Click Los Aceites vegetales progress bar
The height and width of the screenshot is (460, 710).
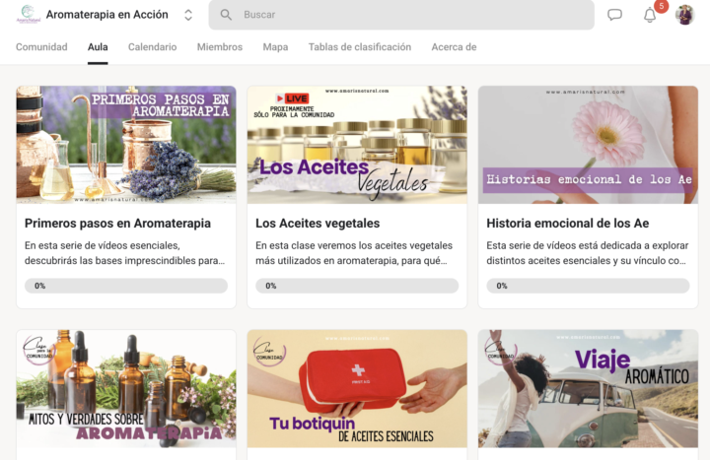pyautogui.click(x=357, y=286)
